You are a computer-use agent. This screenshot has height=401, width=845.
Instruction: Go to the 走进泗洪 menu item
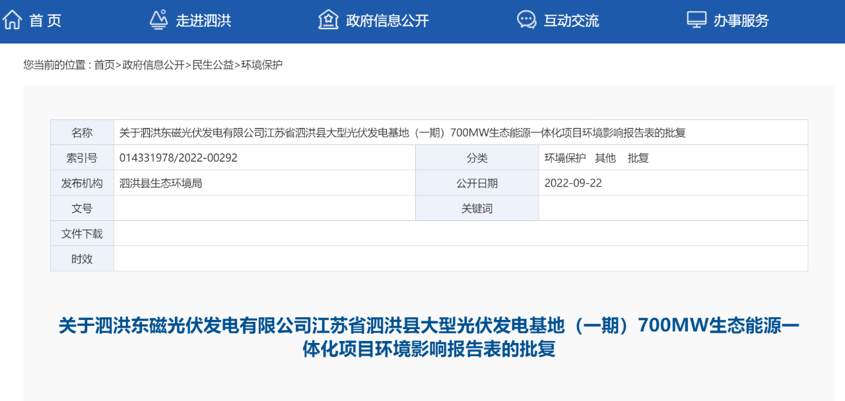click(x=203, y=20)
